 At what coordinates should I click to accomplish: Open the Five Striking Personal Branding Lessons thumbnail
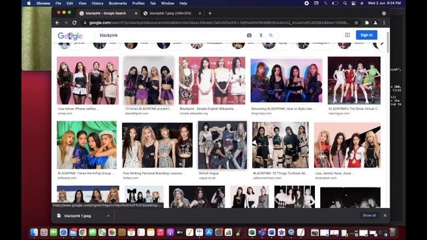click(157, 145)
